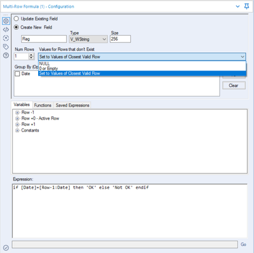
Task: Increase Num Rows with up arrow
Action: click(31, 55)
